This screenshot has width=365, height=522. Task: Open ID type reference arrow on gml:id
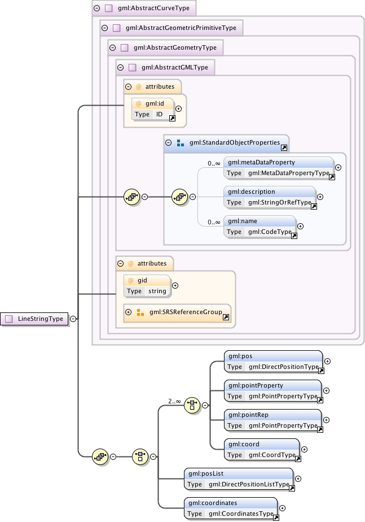coord(172,118)
